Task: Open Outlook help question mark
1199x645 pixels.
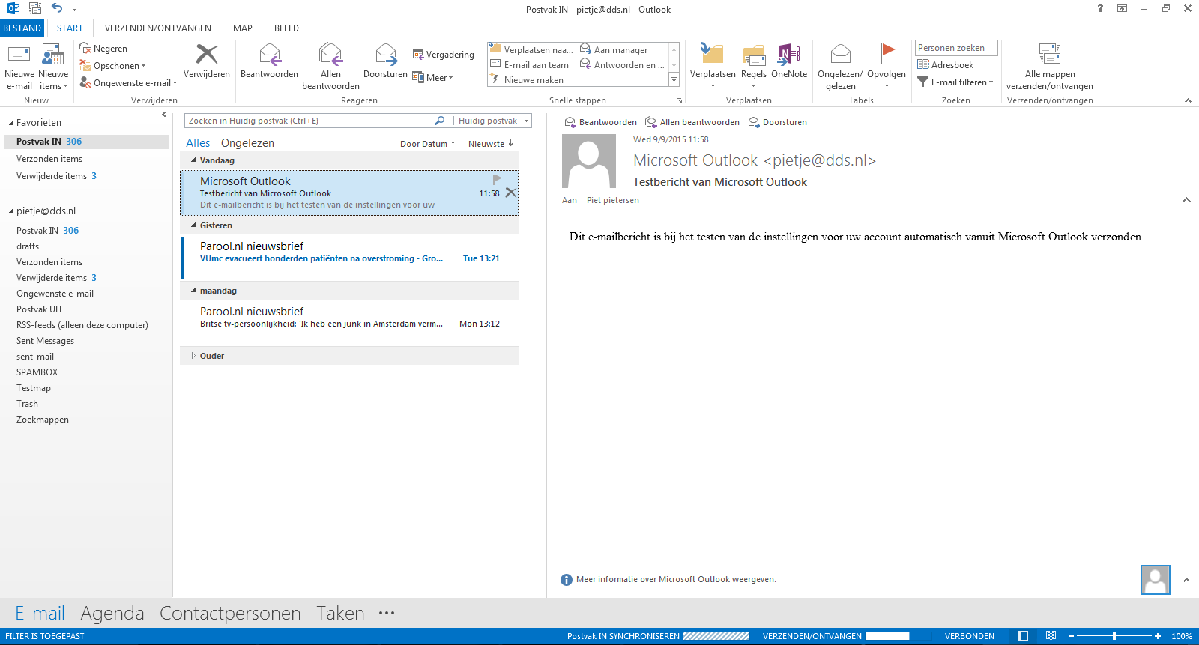Action: 1100,8
